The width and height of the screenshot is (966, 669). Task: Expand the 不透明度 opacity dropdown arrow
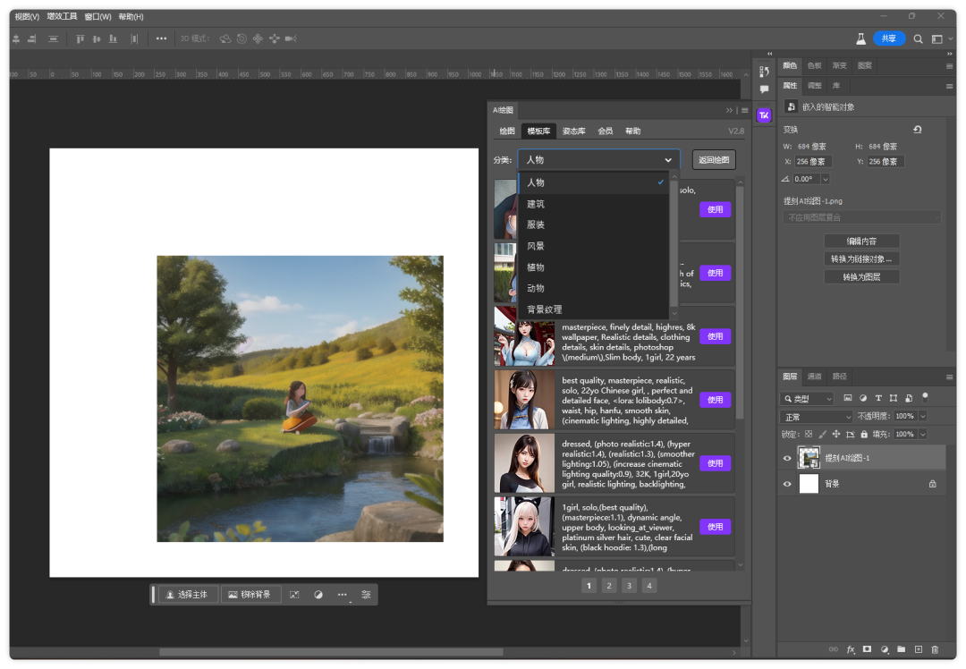[923, 417]
